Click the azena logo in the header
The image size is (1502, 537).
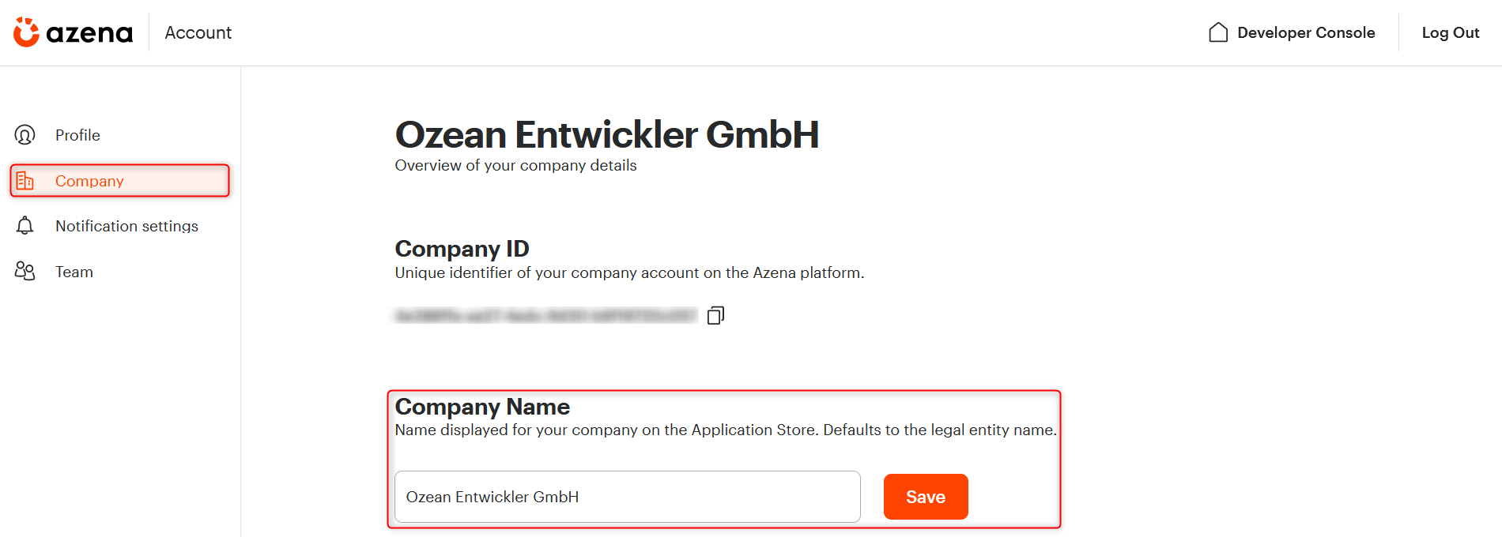(73, 32)
